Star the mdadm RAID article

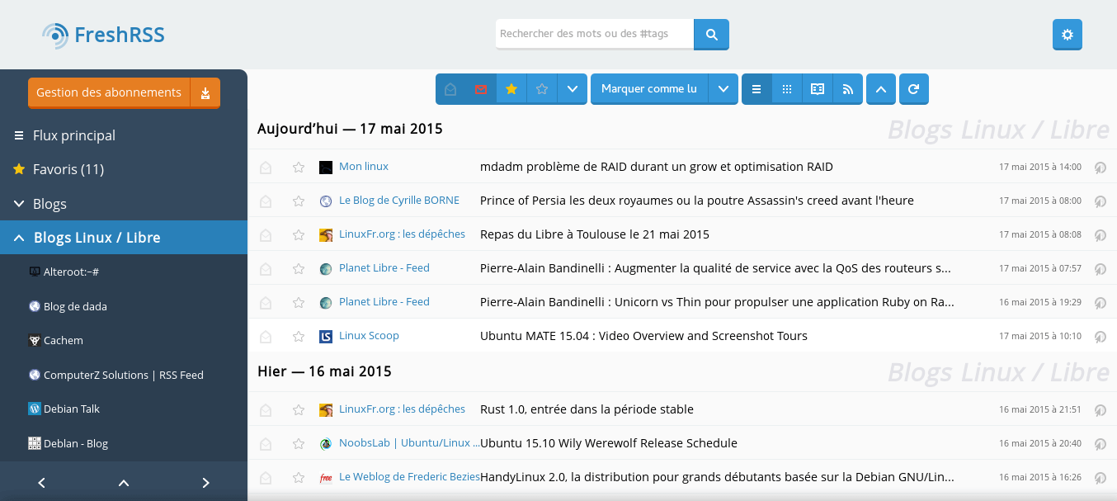click(x=299, y=168)
